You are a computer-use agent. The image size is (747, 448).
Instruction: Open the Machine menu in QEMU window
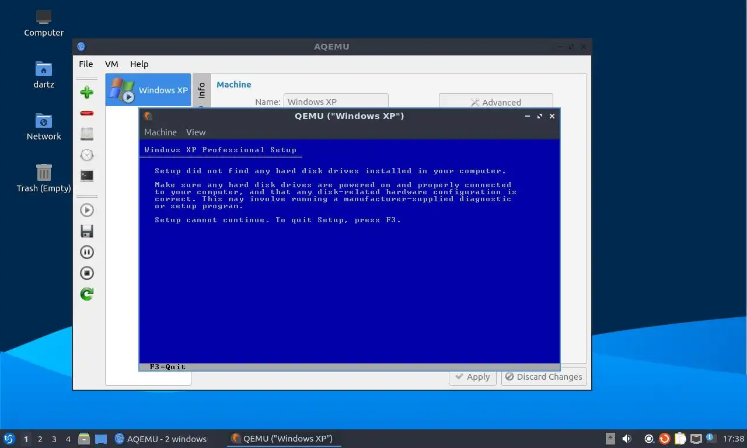pos(160,132)
